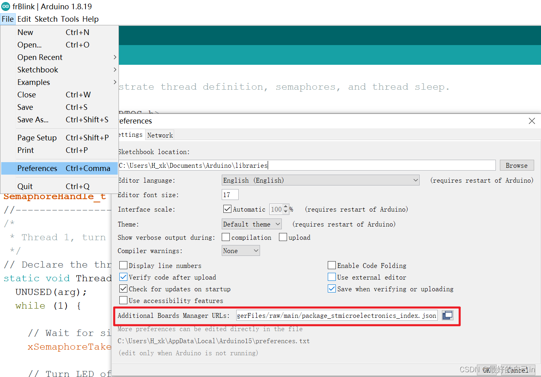This screenshot has width=541, height=377.
Task: Click the Sketchbook location path field
Action: 307,165
